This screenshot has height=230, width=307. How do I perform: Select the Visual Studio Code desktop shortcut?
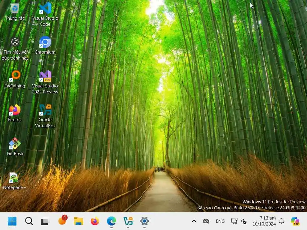pos(45,14)
